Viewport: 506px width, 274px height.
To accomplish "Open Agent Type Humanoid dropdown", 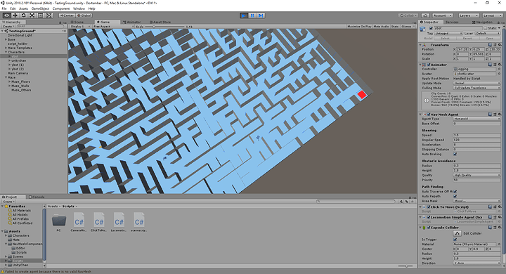I will (477, 119).
